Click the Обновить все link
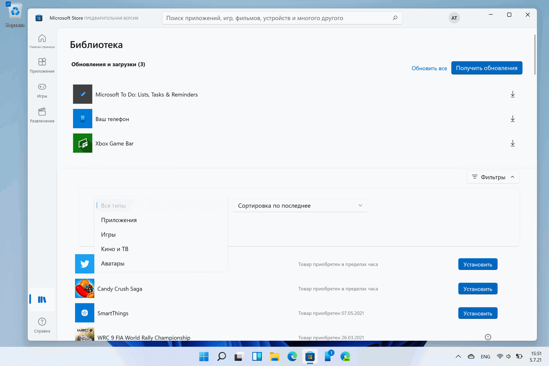This screenshot has height=366, width=549. click(x=429, y=68)
